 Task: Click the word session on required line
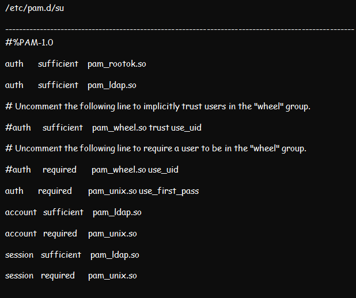(x=20, y=276)
